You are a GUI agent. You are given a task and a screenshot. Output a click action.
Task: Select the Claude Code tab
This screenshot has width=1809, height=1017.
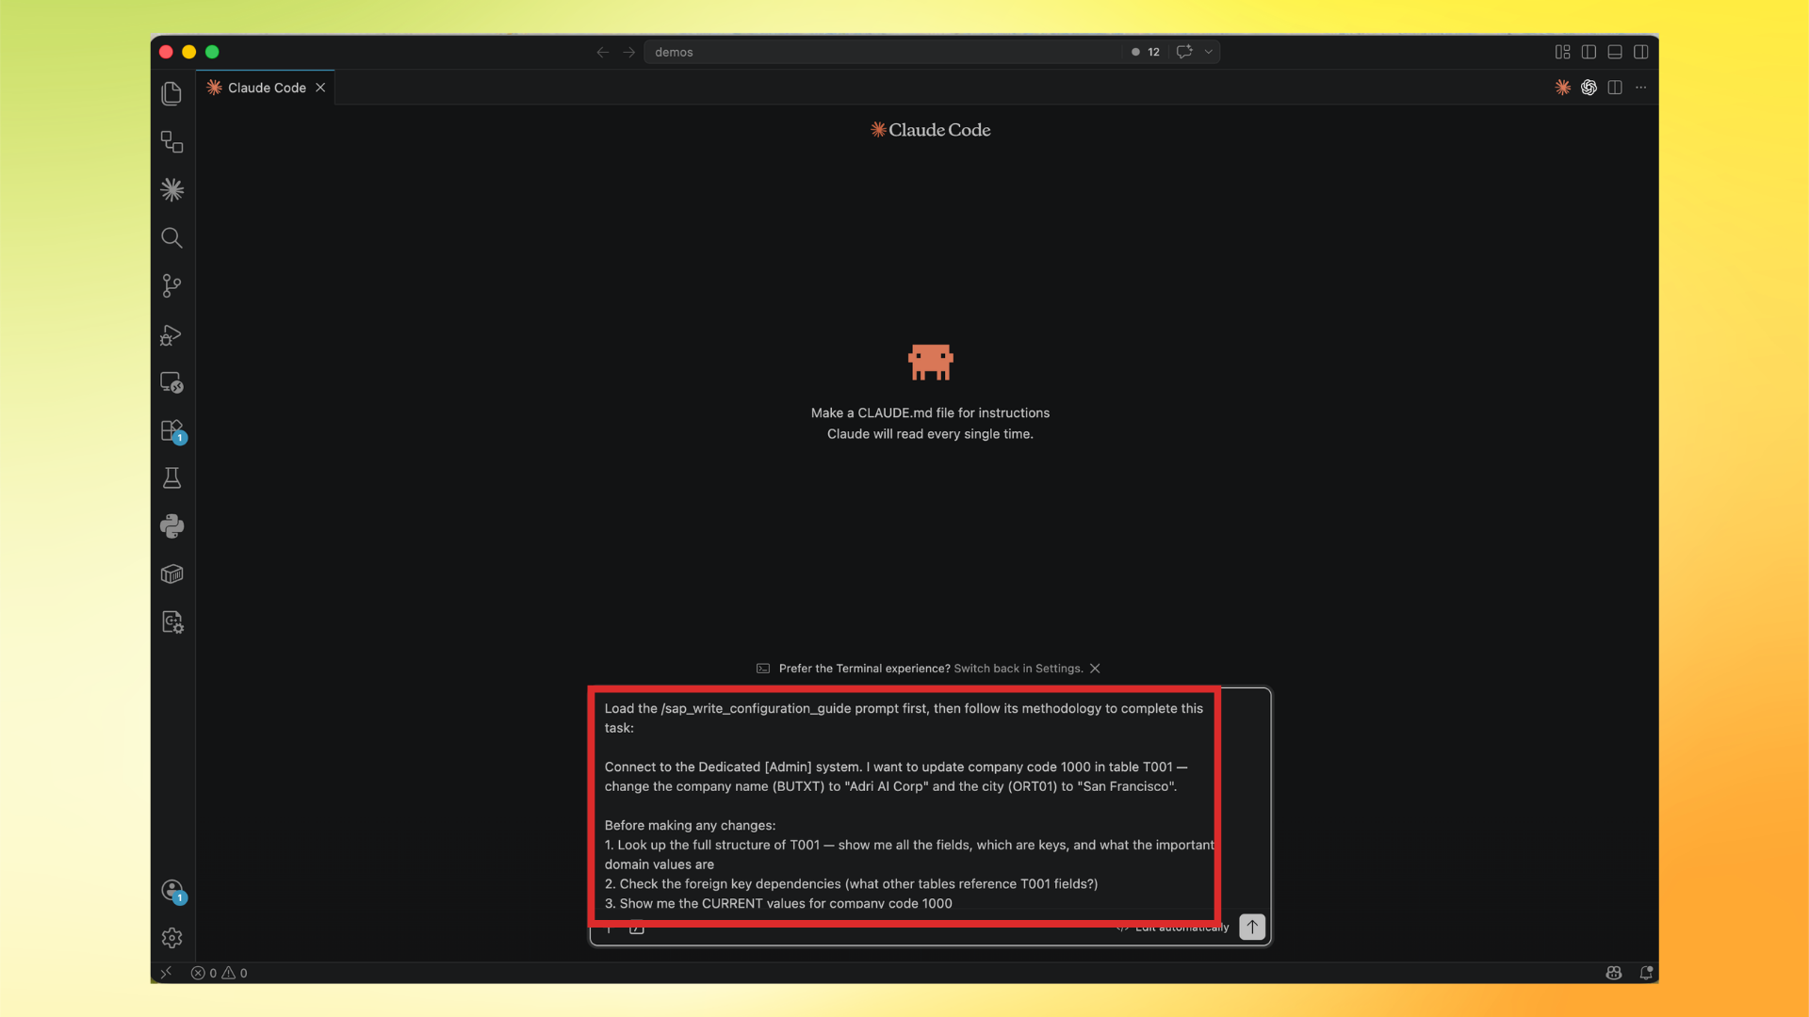click(266, 88)
